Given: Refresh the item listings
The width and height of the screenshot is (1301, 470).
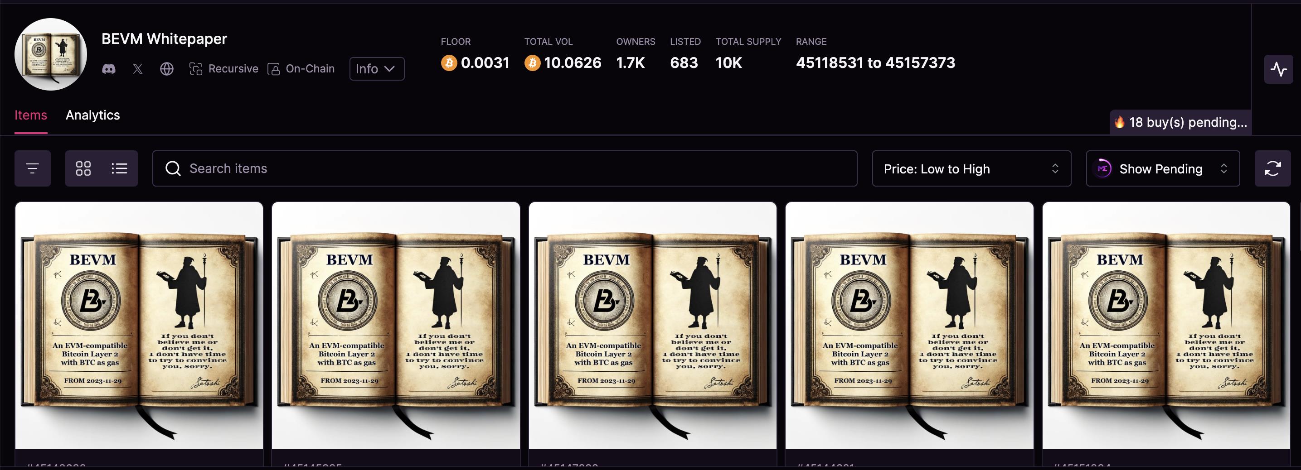Looking at the screenshot, I should point(1272,168).
